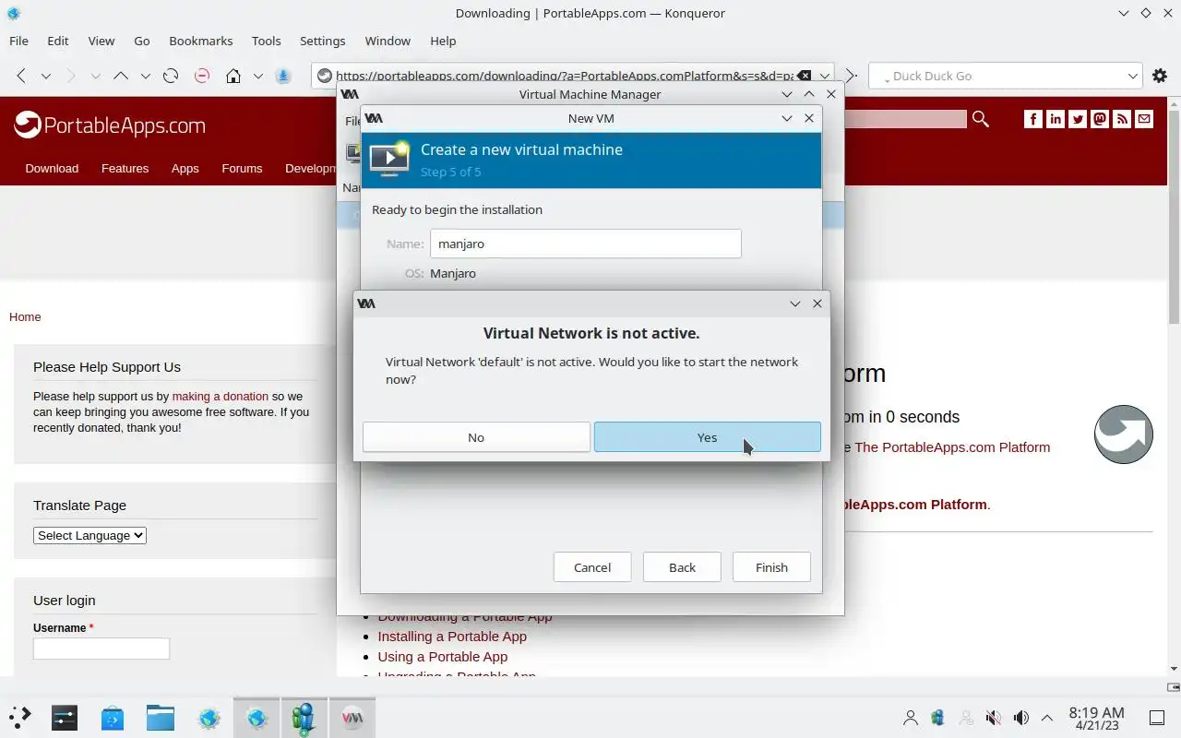
Task: Click the network dialog's window menu chevron
Action: (795, 304)
